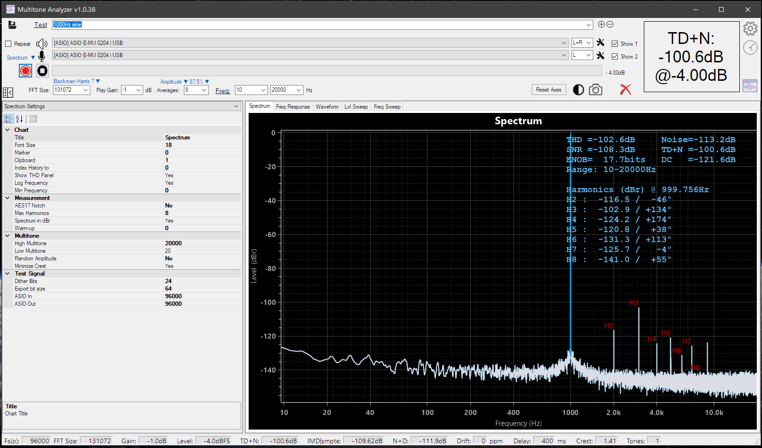Open input device settings wrench icon beside Show 2
The width and height of the screenshot is (762, 448).
[600, 55]
